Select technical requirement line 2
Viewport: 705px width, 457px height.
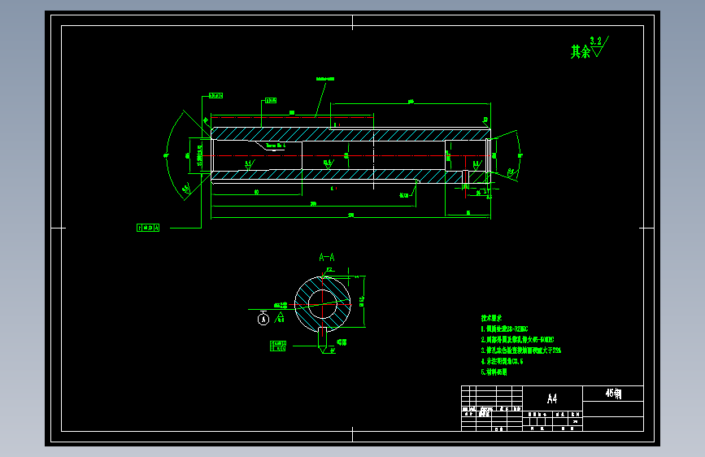pyautogui.click(x=517, y=340)
